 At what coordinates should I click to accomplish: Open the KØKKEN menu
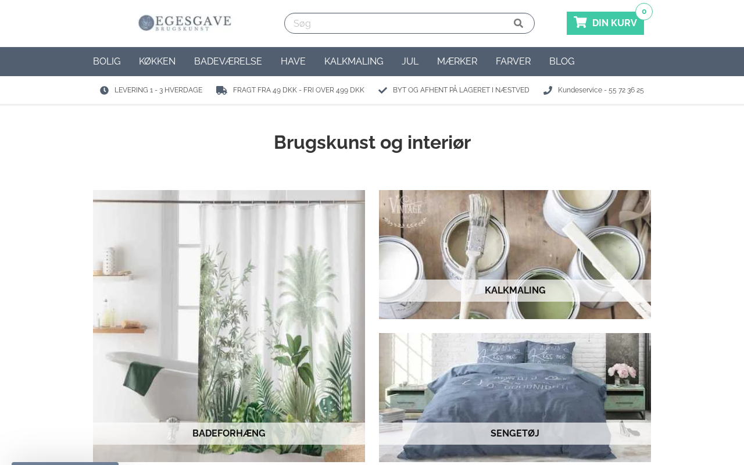pyautogui.click(x=157, y=62)
